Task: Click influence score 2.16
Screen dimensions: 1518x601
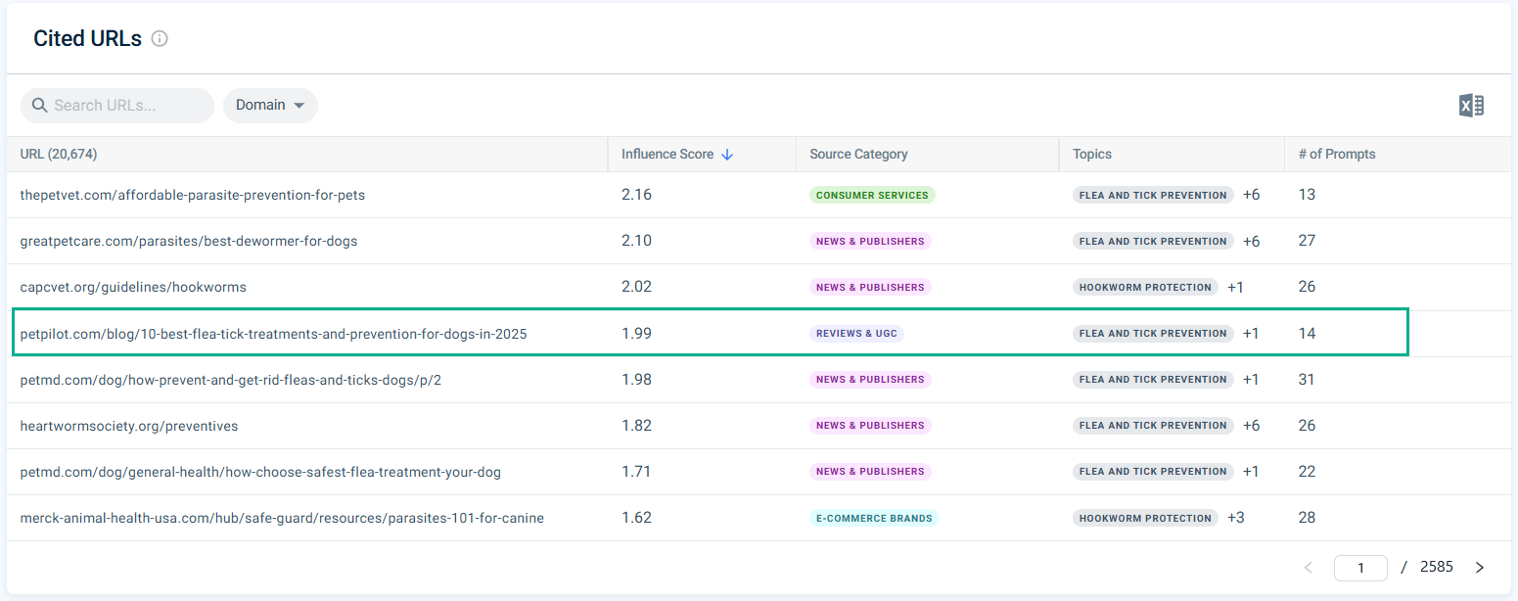Action: [636, 195]
